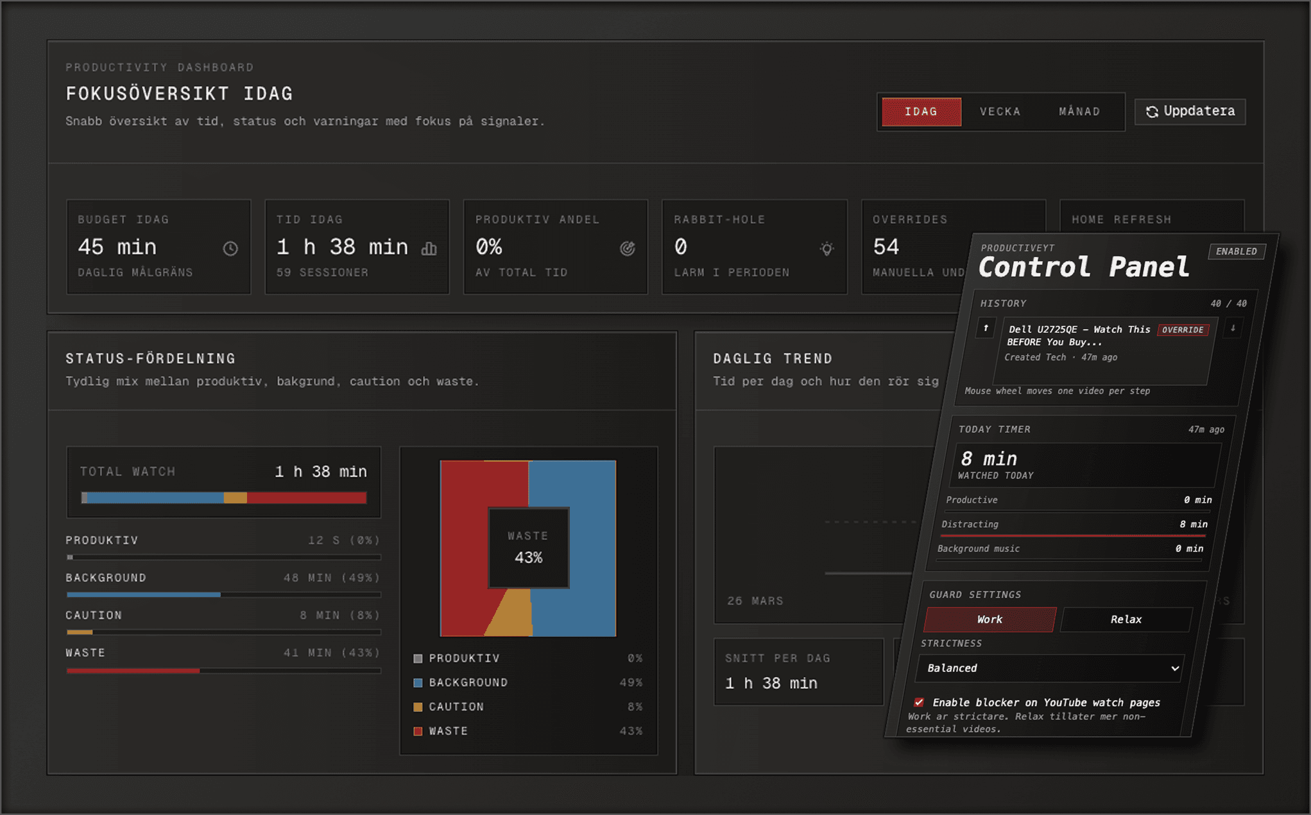Click the Snitt per dag 1 h 38 min card

tap(798, 672)
